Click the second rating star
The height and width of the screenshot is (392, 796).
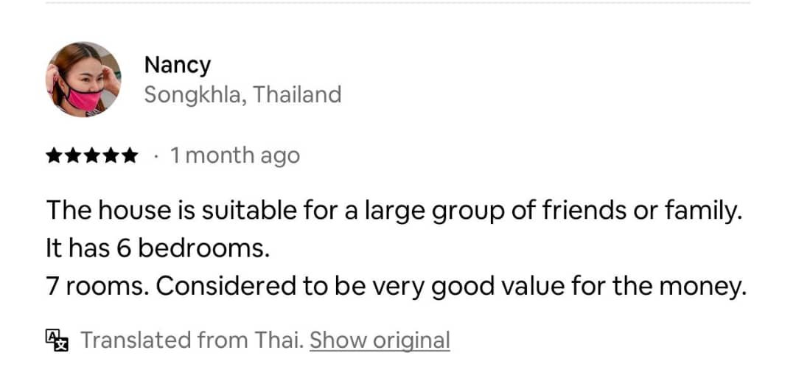pos(73,156)
